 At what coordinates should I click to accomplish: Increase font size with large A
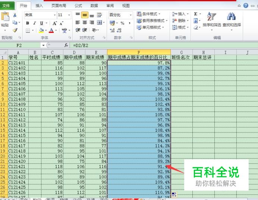click(55, 24)
